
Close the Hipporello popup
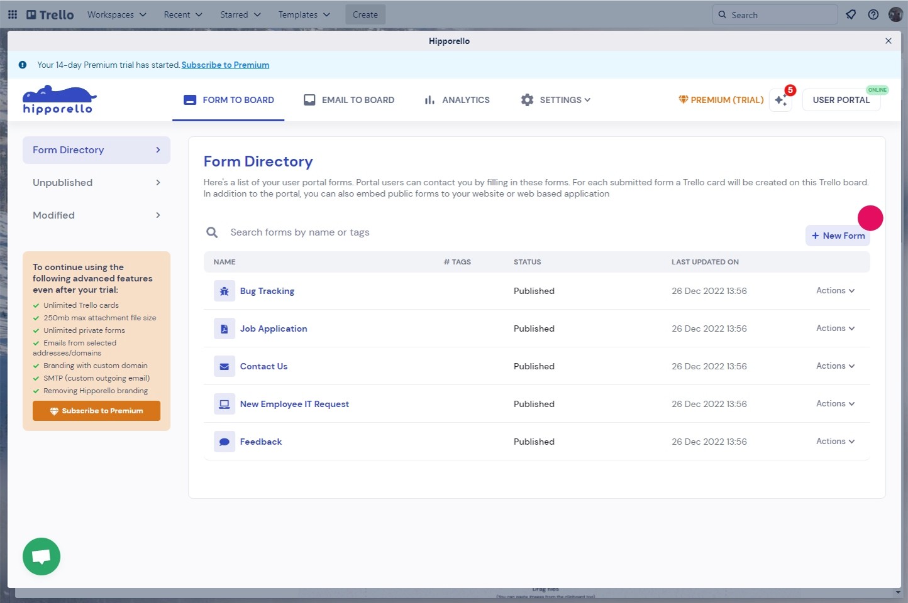pos(889,41)
